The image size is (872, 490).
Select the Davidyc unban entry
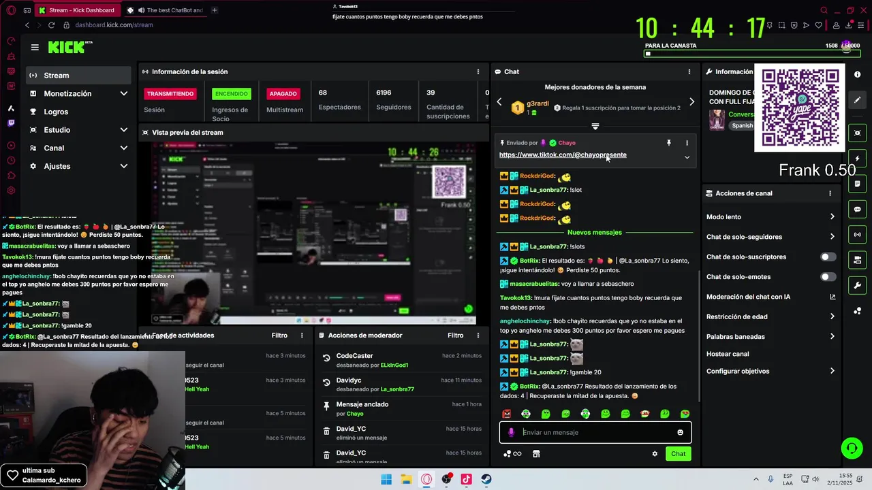[402, 385]
